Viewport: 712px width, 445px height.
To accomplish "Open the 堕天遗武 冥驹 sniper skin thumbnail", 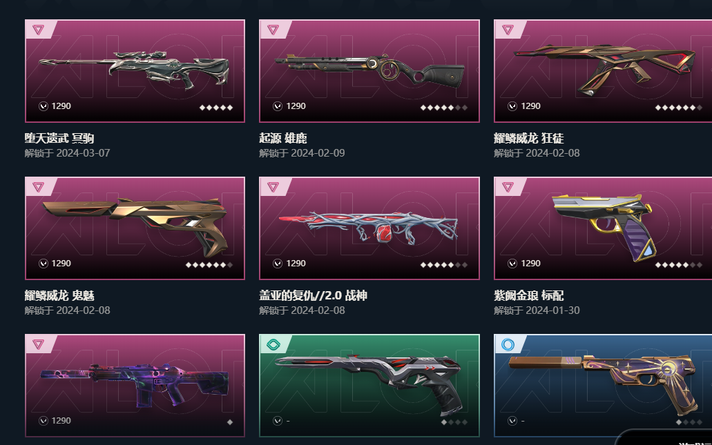I will pos(135,71).
